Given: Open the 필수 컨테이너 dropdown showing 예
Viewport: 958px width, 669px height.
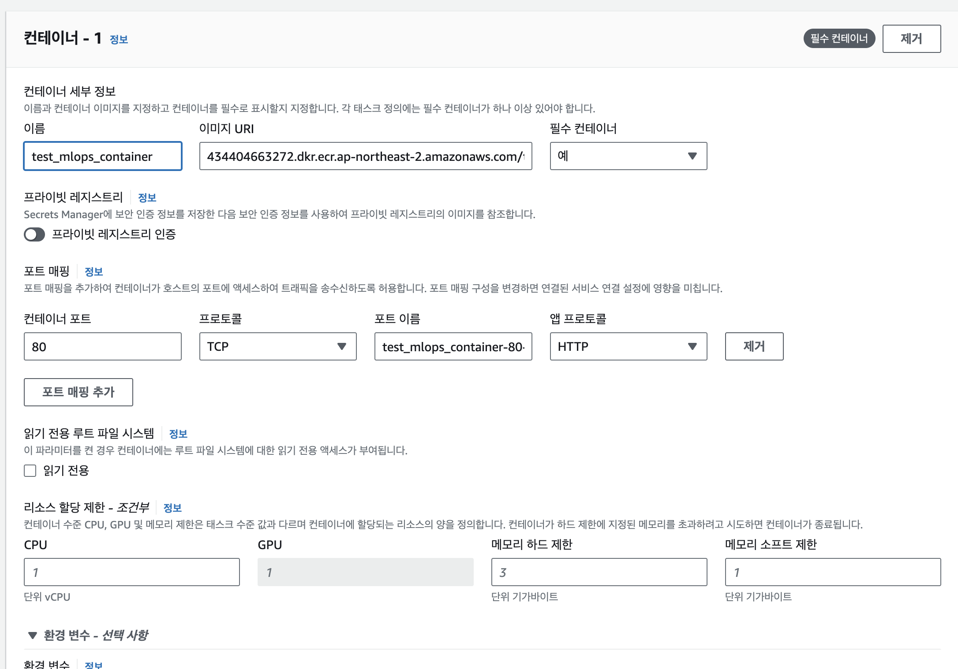Looking at the screenshot, I should click(x=628, y=156).
